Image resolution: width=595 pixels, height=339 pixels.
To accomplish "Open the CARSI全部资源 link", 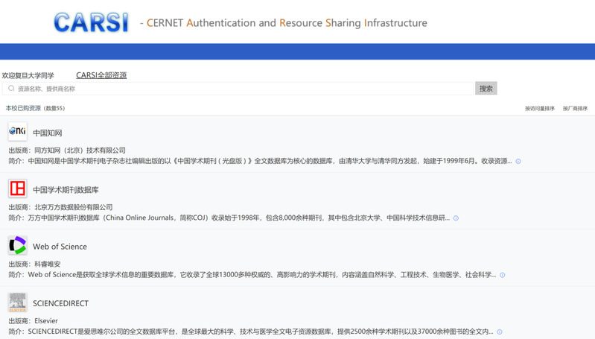I will point(101,75).
